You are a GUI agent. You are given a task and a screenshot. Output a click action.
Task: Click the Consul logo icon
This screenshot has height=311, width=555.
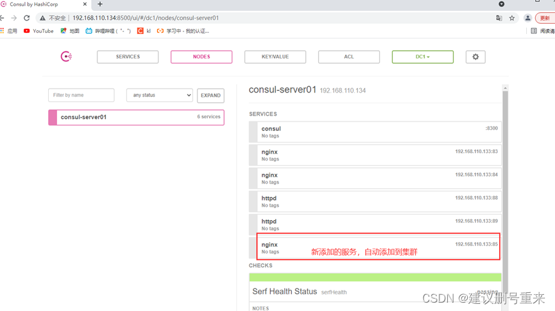(66, 57)
